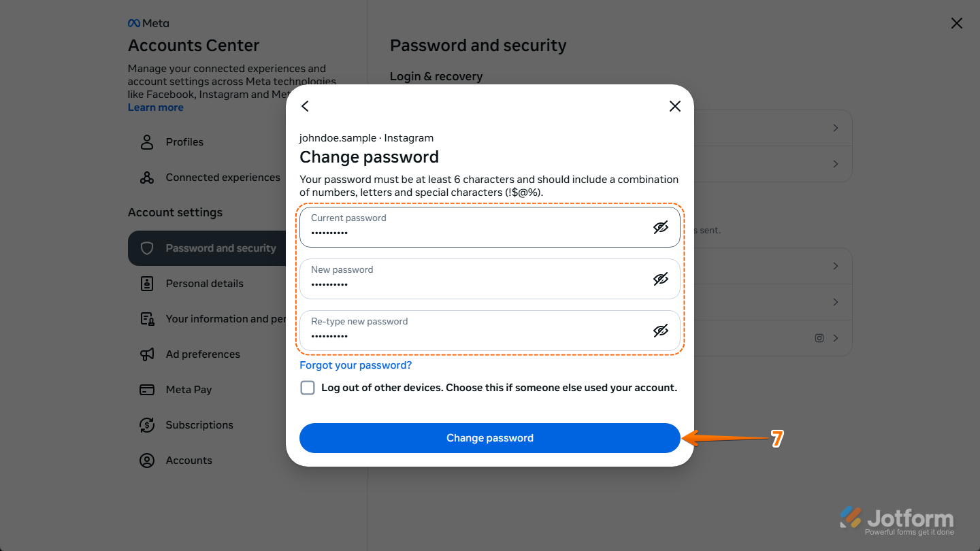This screenshot has width=980, height=551.
Task: Enable log out of other devices
Action: click(308, 387)
